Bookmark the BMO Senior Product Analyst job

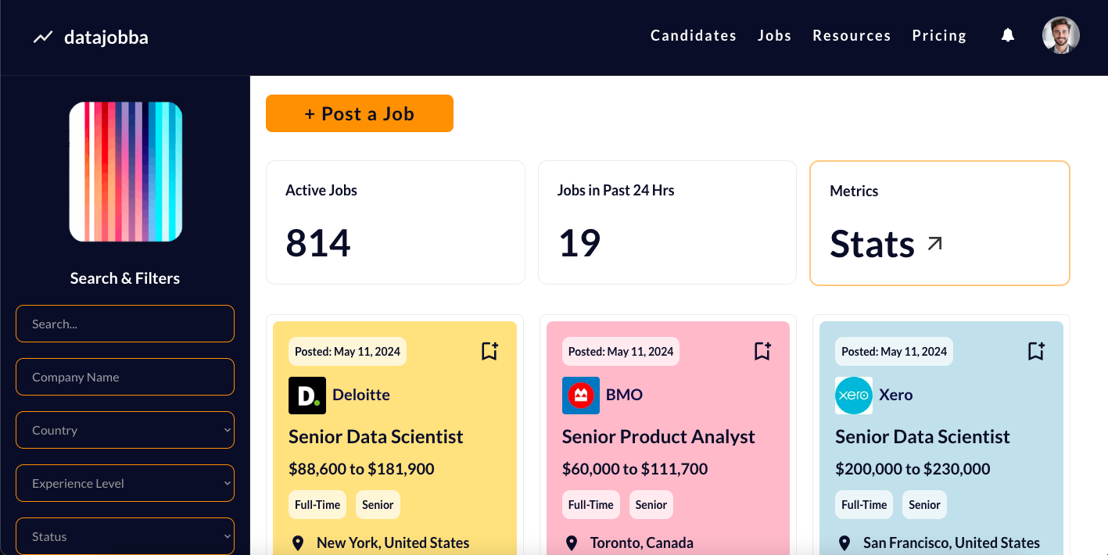point(762,351)
